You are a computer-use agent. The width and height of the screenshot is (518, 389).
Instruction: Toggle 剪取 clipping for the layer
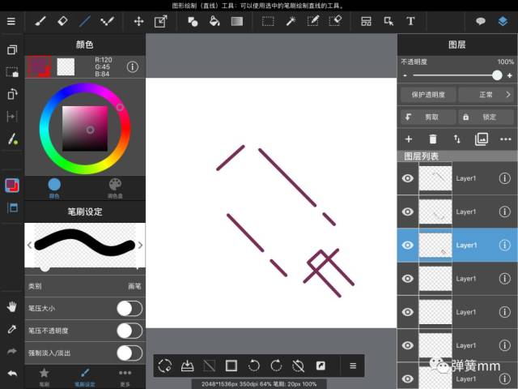428,117
